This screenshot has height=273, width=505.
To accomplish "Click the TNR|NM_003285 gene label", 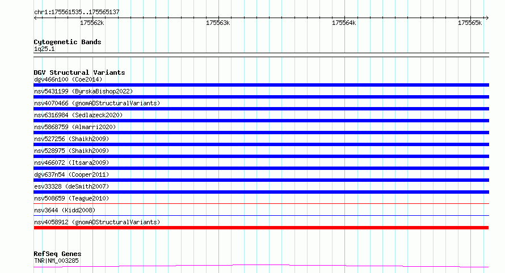I will [x=56, y=261].
